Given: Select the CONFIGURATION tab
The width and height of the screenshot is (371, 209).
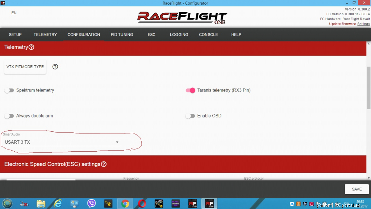Looking at the screenshot, I should coord(84,34).
